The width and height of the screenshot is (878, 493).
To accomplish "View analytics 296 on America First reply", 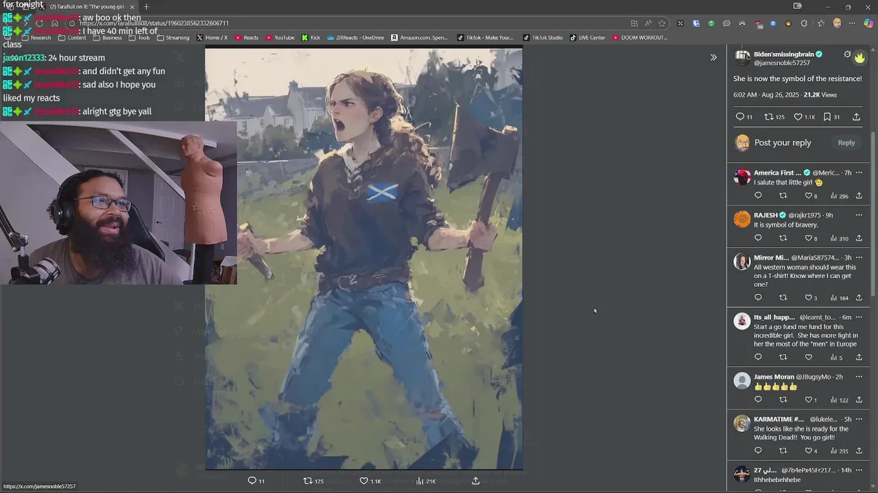I will point(839,196).
